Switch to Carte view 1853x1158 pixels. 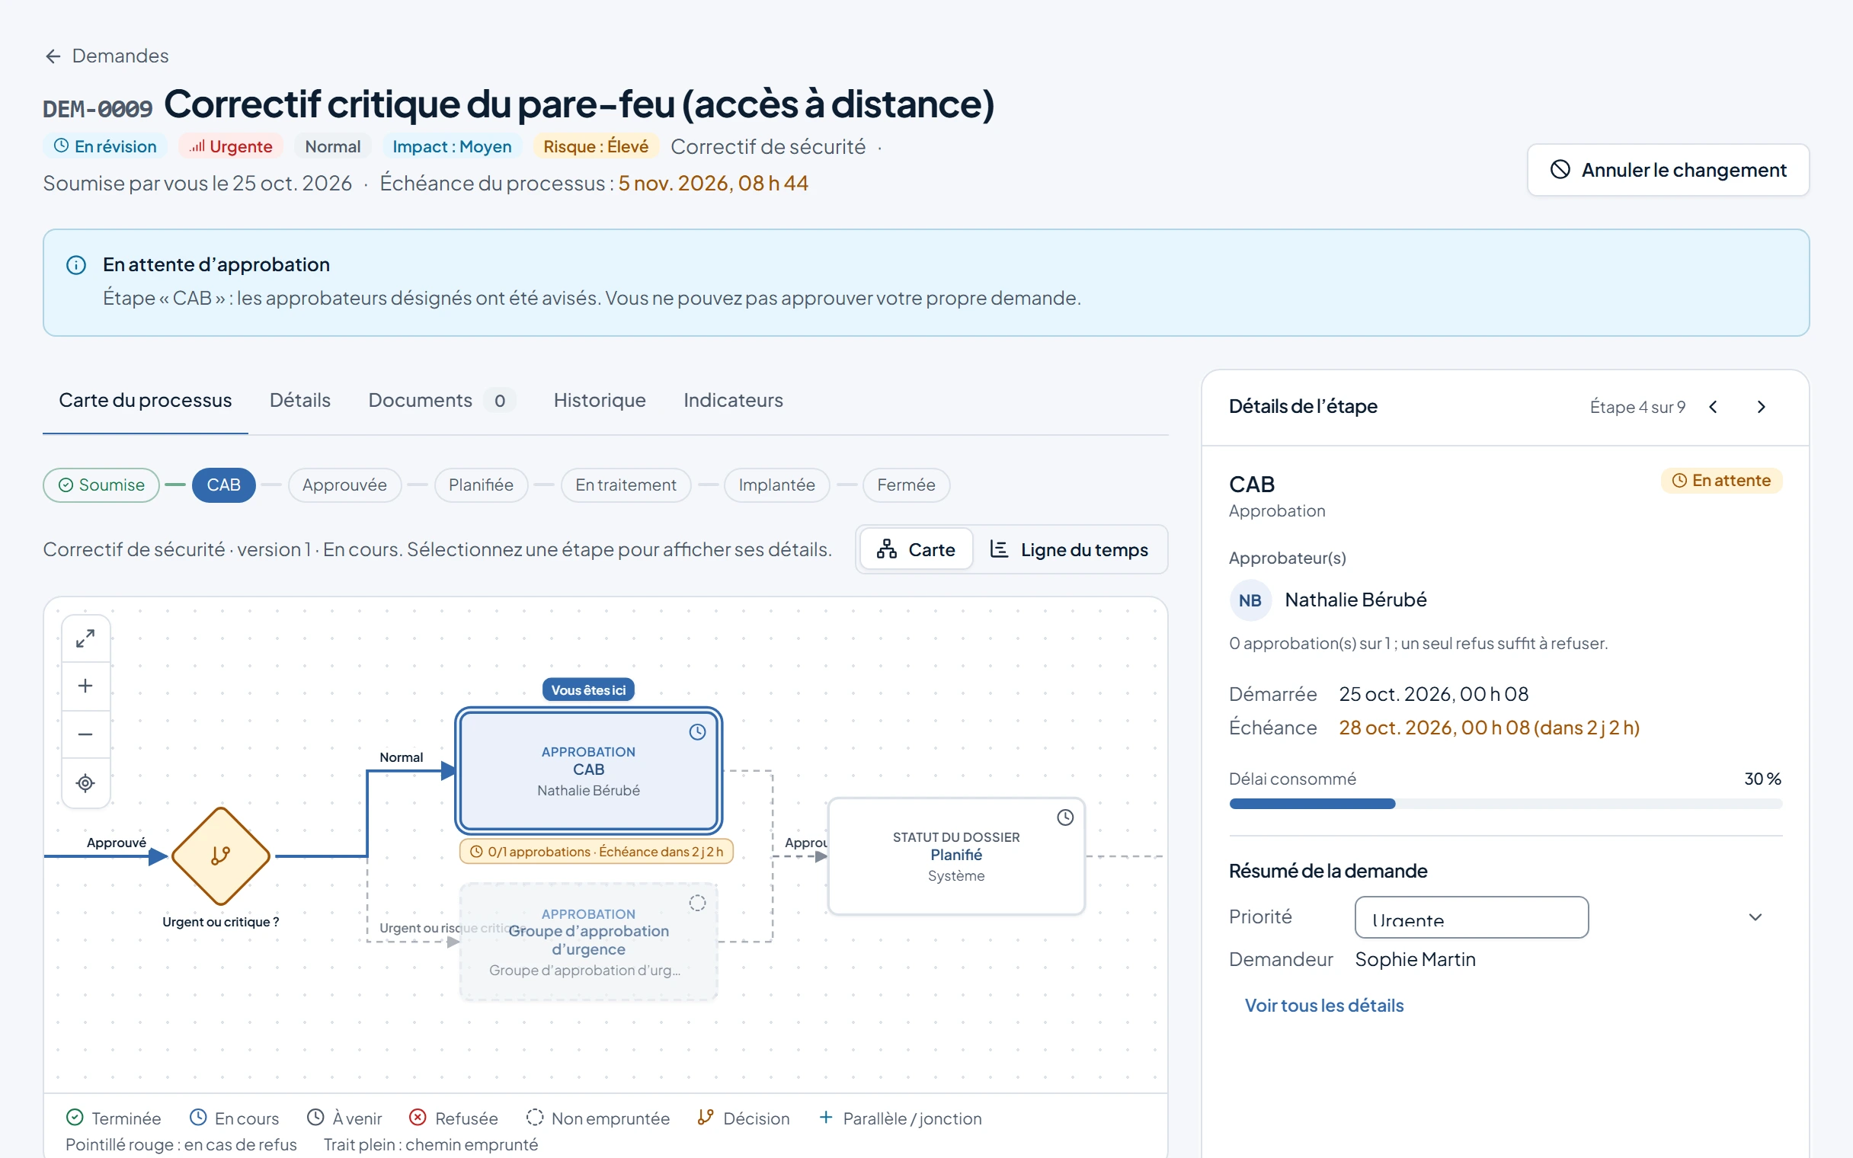[x=916, y=549]
